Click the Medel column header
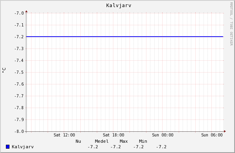 (102, 141)
